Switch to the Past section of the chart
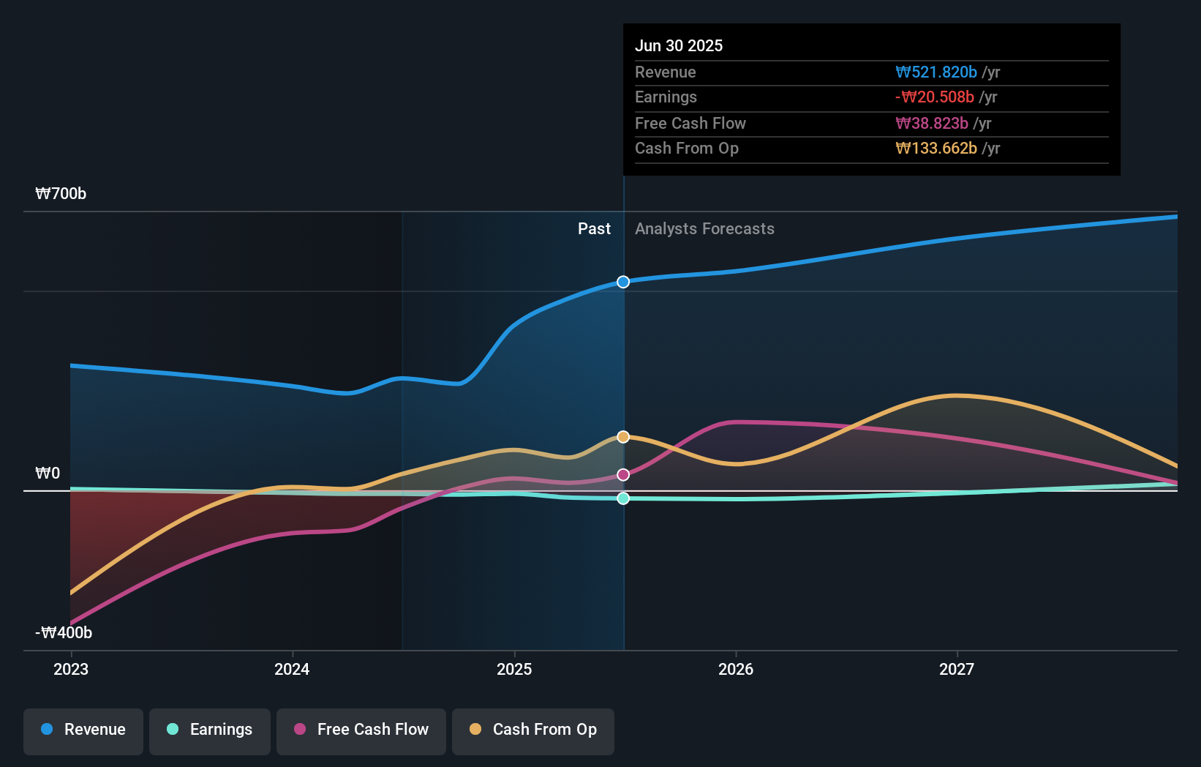 (594, 228)
